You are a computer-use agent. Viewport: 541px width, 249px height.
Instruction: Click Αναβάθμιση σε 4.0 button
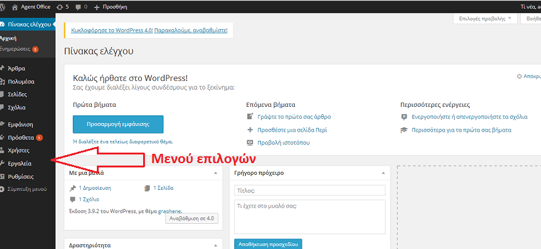point(192,218)
